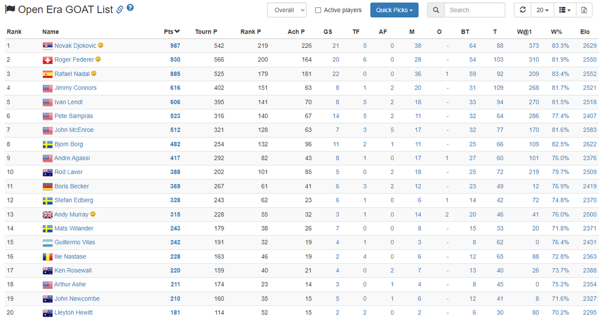
Task: Click the Pts column sort arrow
Action: pos(177,32)
